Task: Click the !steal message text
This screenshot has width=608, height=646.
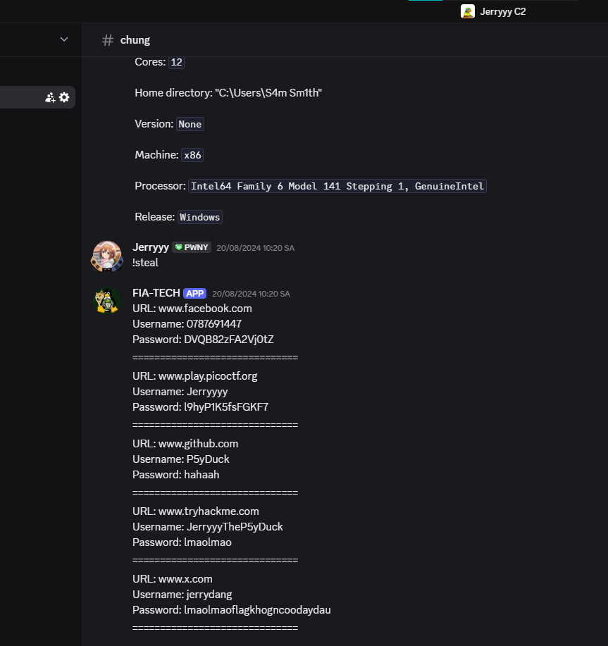Action: [145, 263]
